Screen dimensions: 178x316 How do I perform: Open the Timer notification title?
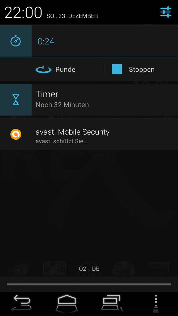click(47, 94)
